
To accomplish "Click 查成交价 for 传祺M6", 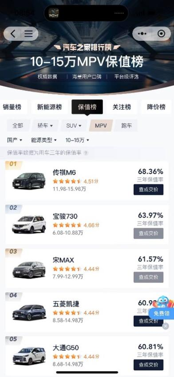I will [148, 190].
